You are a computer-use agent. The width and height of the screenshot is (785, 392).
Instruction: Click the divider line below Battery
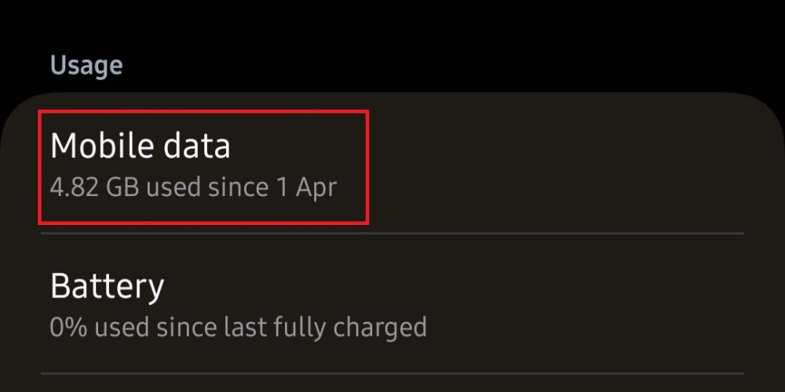(392, 372)
